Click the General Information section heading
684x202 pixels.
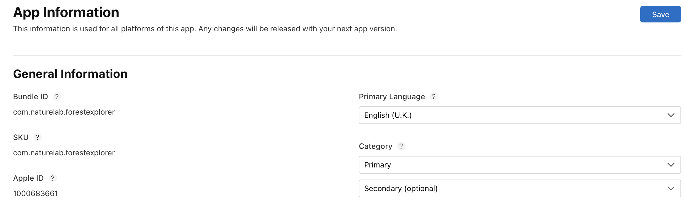coord(70,74)
